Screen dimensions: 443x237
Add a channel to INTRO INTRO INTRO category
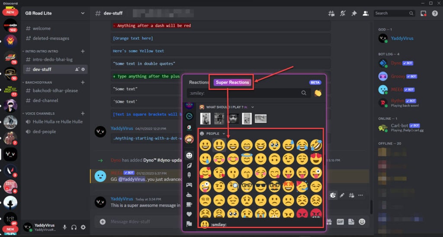point(83,51)
